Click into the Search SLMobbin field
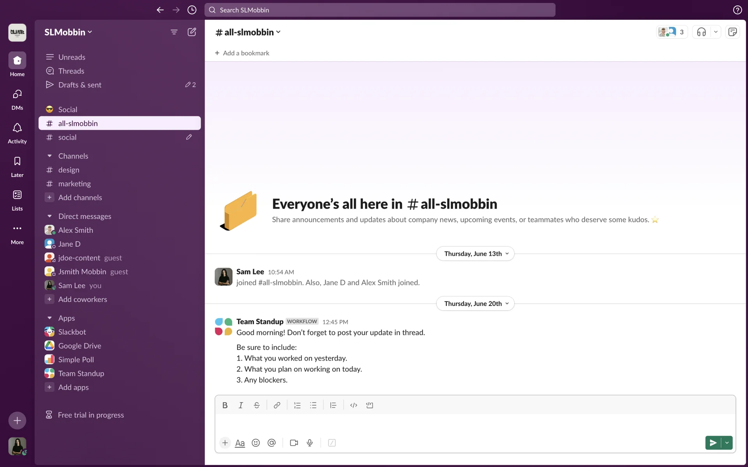This screenshot has height=467, width=748. pyautogui.click(x=380, y=10)
